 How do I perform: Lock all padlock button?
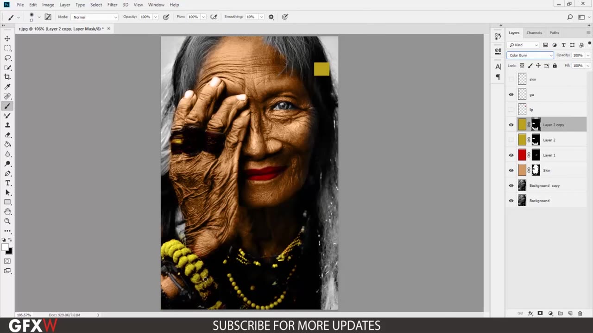coord(555,66)
